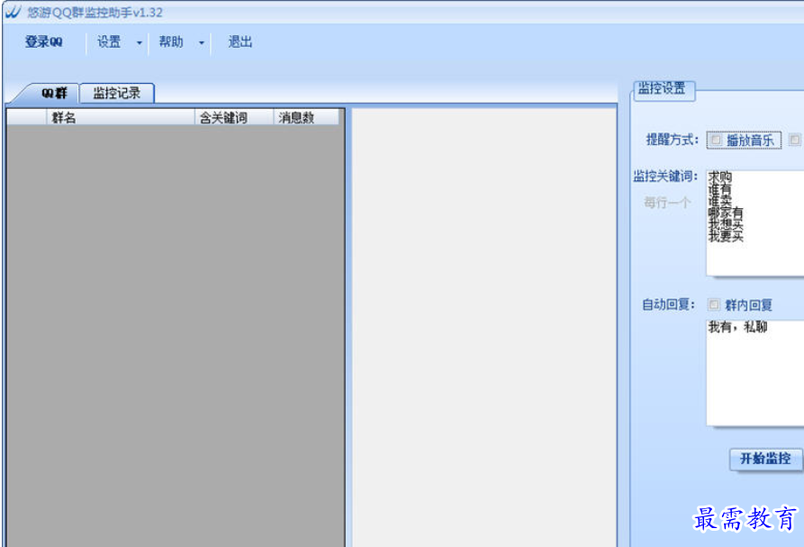This screenshot has width=804, height=547.
Task: Click the auto-reply text box with 我有，私聊
Action: (754, 373)
